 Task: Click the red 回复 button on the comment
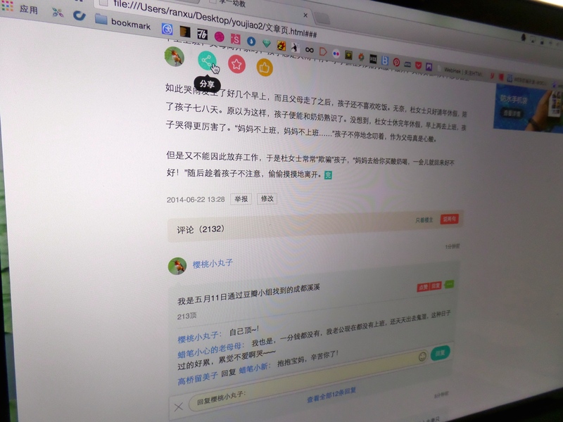(436, 286)
